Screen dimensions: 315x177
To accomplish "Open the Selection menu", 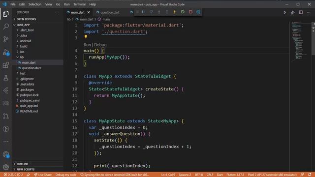I will click(35, 4).
